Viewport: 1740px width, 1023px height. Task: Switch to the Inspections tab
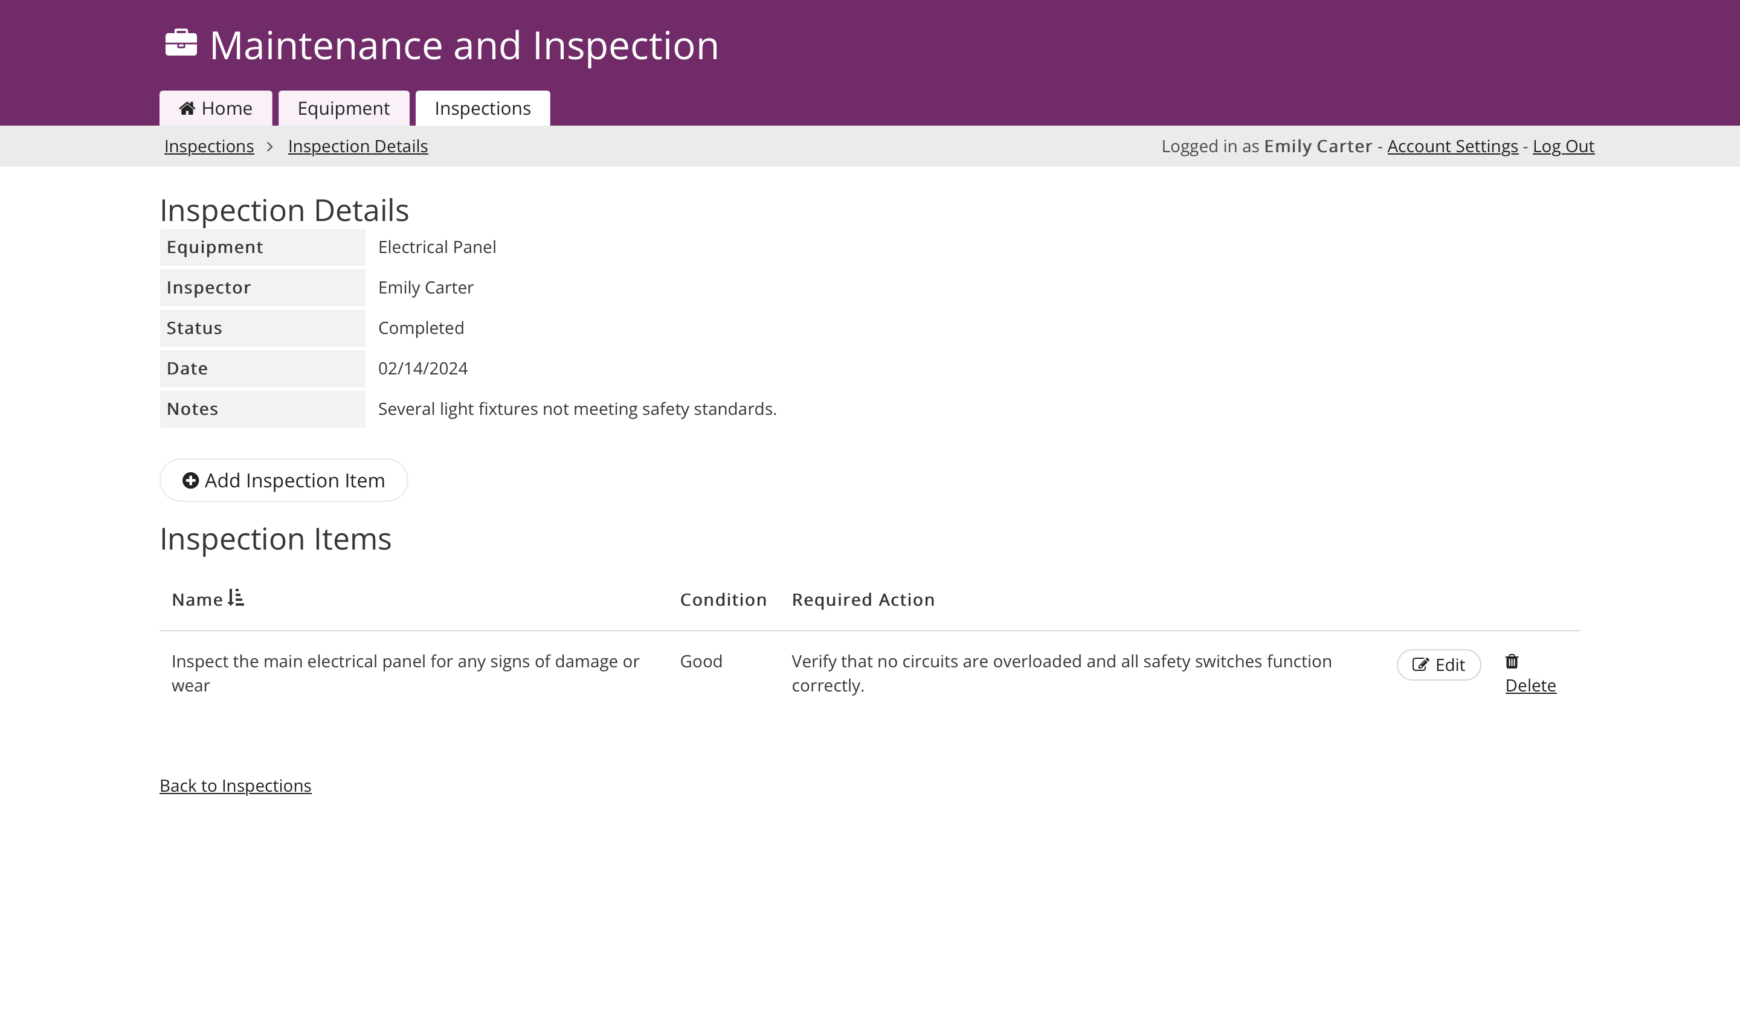[483, 108]
